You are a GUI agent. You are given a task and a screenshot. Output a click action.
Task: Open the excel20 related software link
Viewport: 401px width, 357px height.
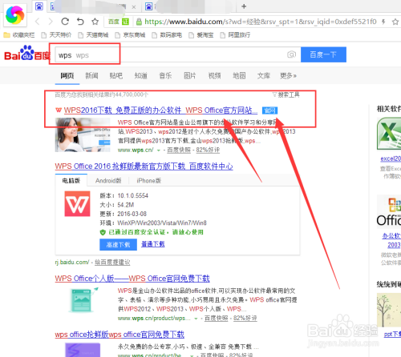click(391, 158)
